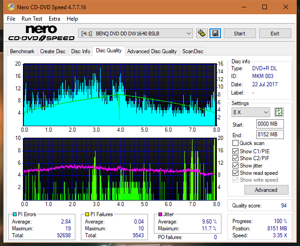Viewport: 300px width, 246px height.
Task: Switch to the ScanDisc tab
Action: click(192, 51)
